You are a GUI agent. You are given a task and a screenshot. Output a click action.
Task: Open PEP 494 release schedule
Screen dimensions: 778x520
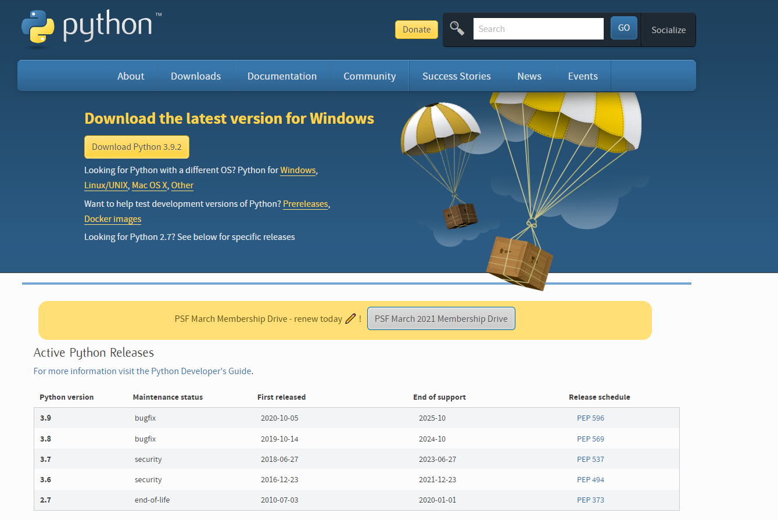(x=590, y=480)
